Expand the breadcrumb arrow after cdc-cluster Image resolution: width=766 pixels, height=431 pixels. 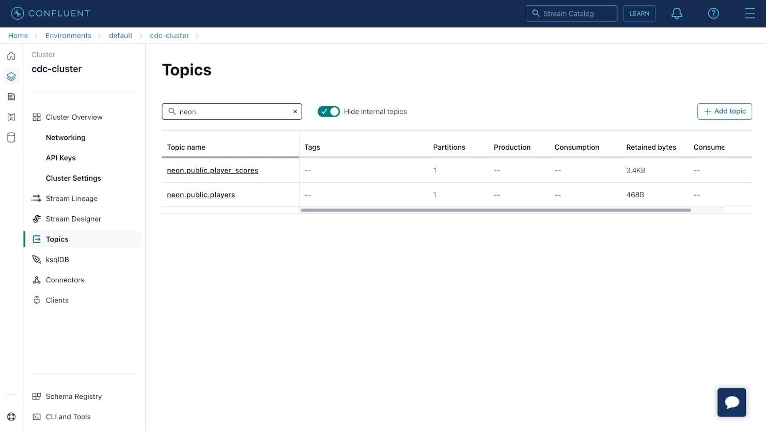click(x=198, y=35)
